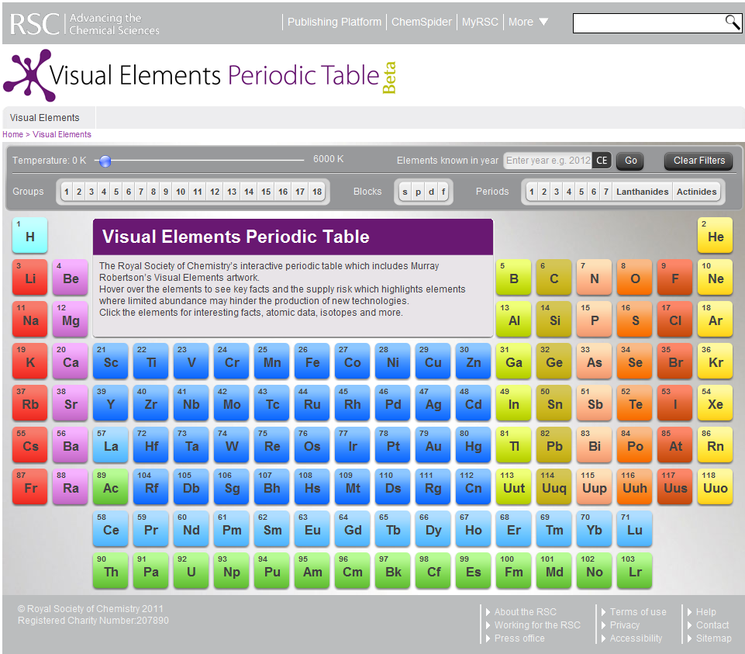The image size is (745, 654).
Task: Click the temperature slider handle
Action: pos(105,161)
